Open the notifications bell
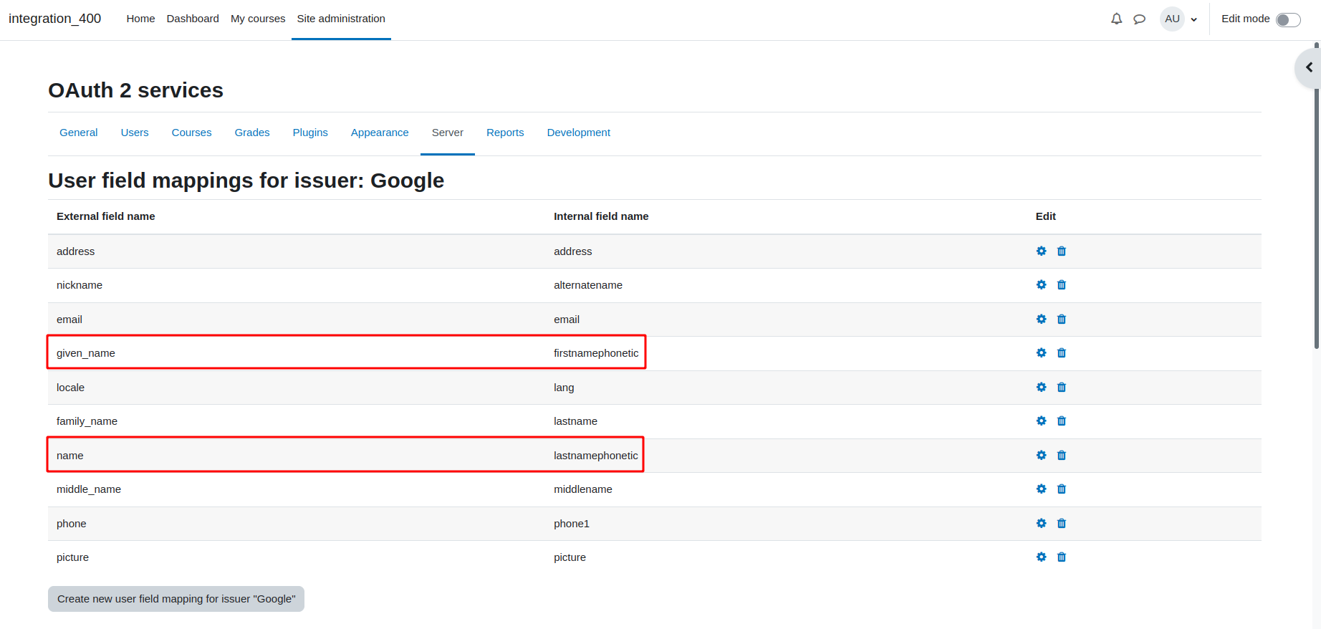 [x=1116, y=19]
